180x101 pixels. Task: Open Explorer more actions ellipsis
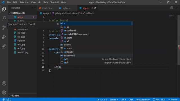point(33,8)
